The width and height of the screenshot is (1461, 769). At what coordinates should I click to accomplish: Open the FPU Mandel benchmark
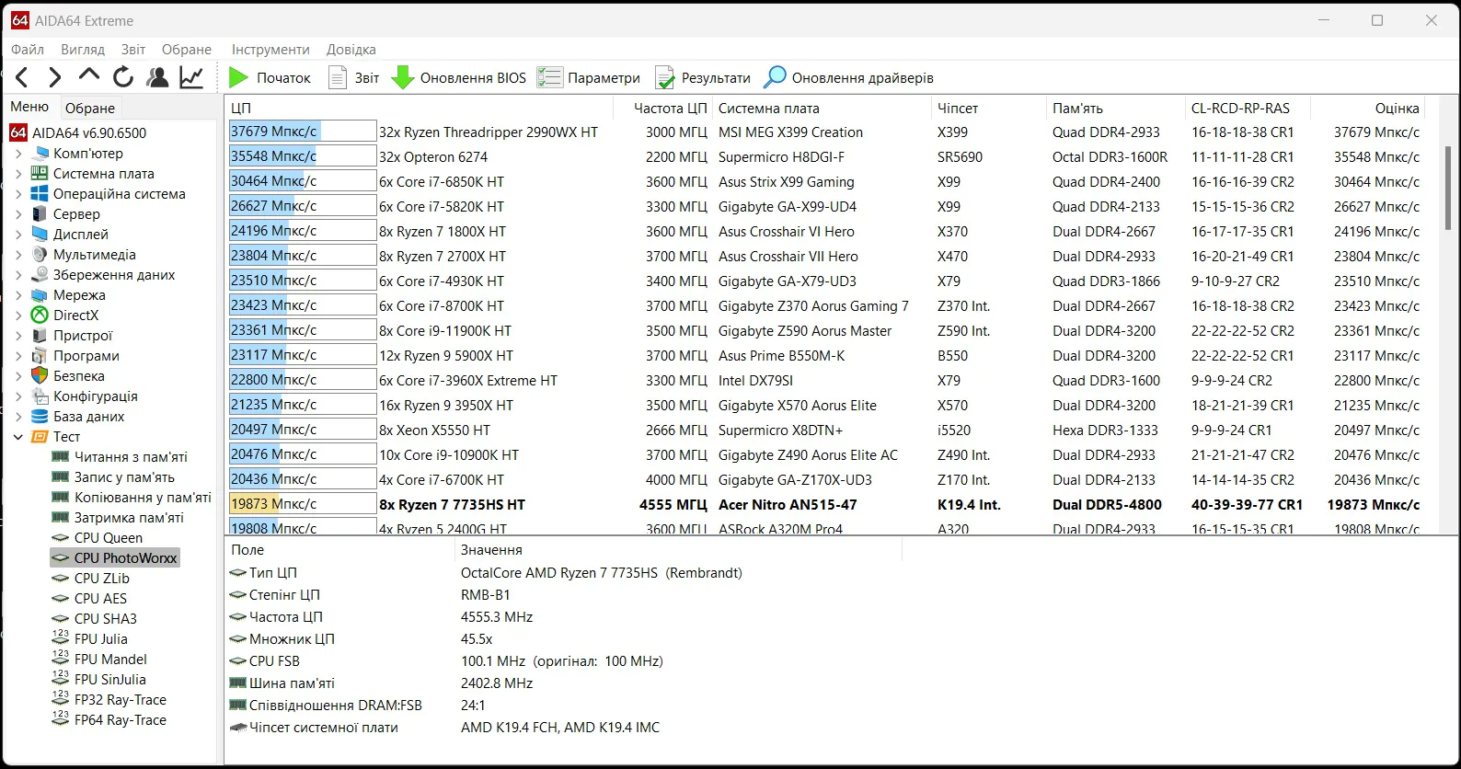(x=99, y=660)
